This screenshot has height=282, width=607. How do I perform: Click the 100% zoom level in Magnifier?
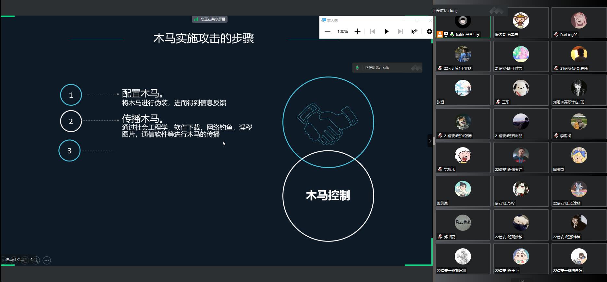point(342,31)
